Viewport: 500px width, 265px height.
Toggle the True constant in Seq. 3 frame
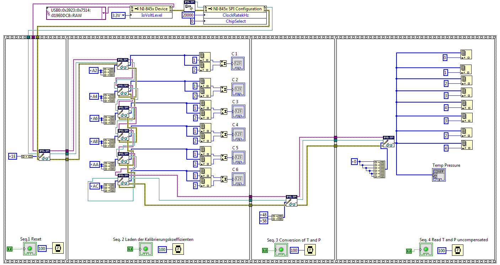265,250
